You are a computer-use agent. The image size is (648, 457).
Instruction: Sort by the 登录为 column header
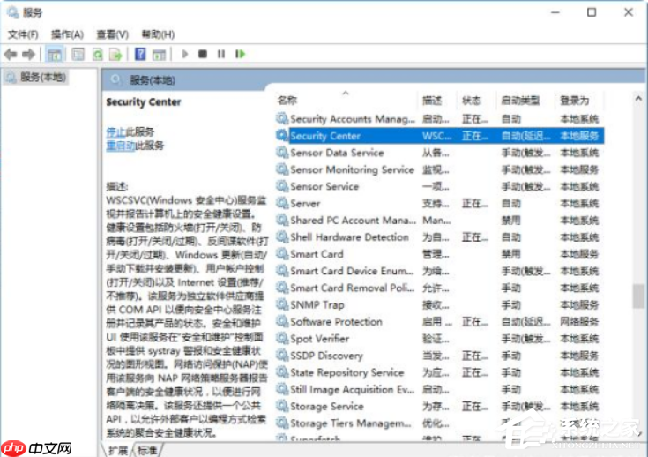coord(575,100)
